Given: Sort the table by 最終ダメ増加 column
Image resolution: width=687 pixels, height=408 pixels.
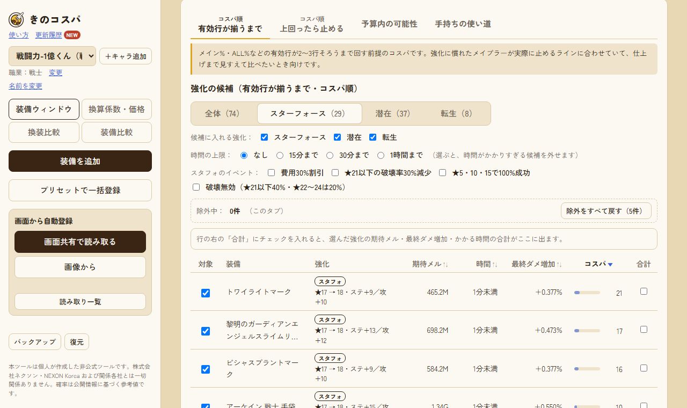Looking at the screenshot, I should pos(537,264).
